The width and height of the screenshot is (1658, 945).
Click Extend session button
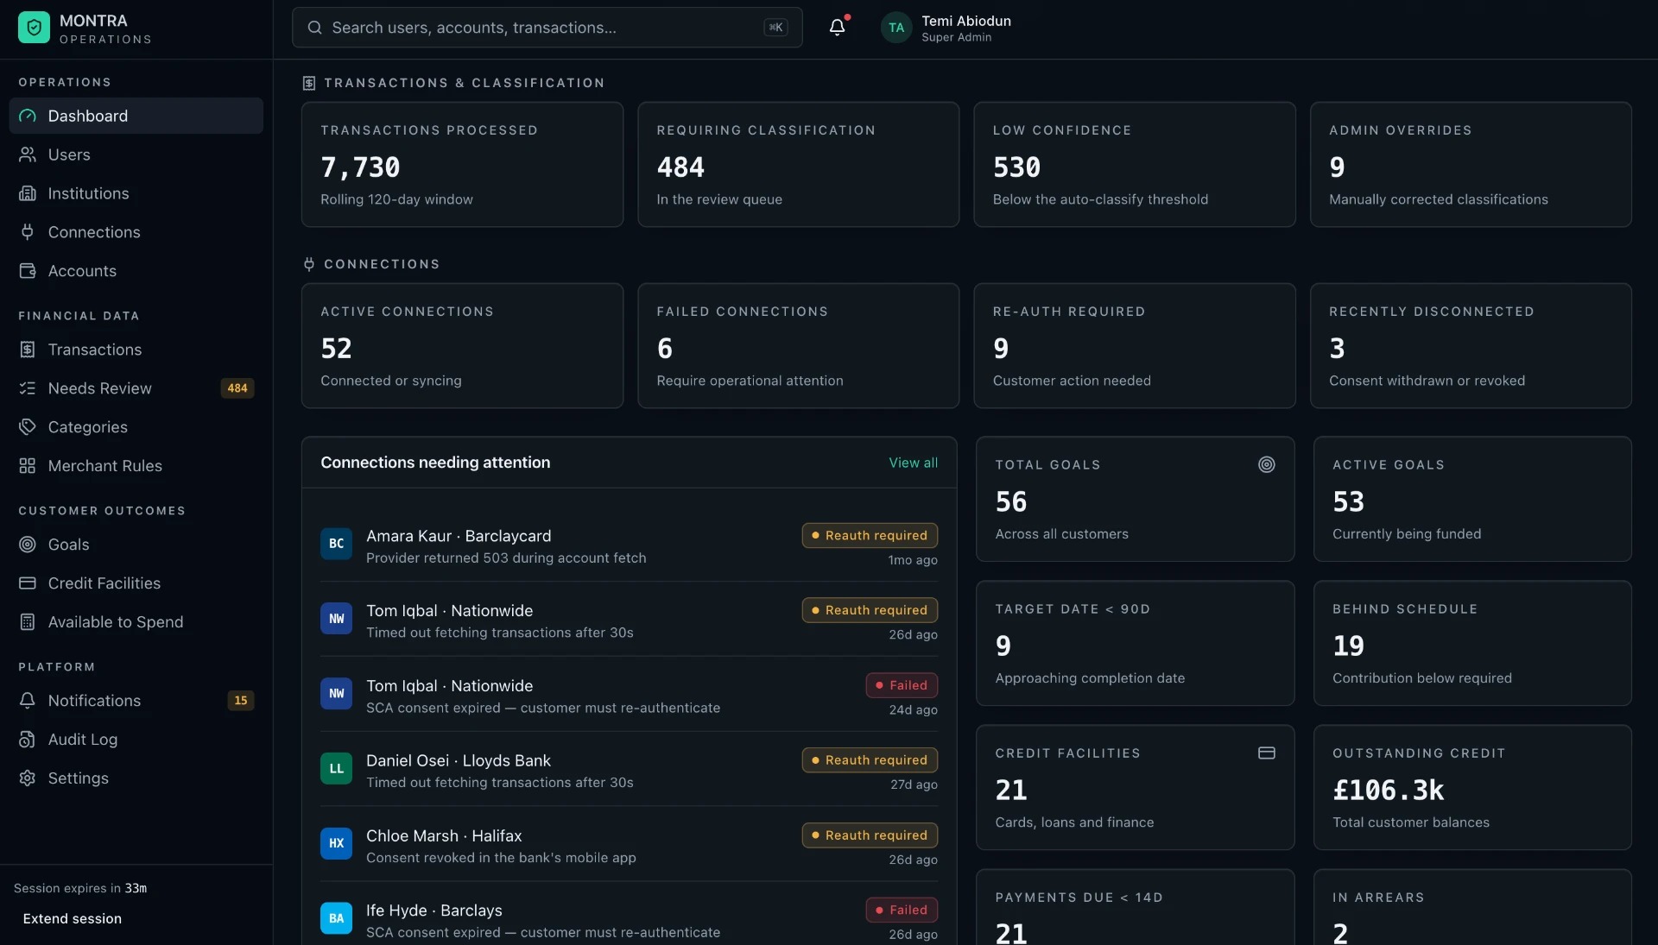click(73, 919)
